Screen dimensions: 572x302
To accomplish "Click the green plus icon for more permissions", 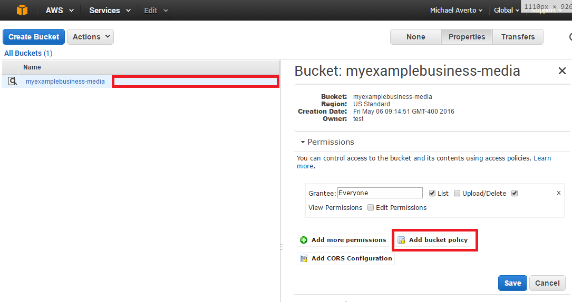I will click(x=304, y=240).
